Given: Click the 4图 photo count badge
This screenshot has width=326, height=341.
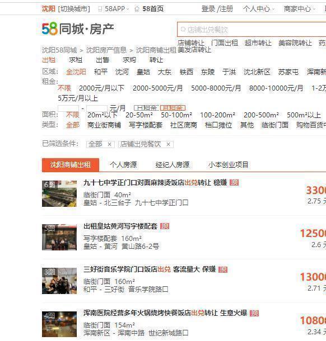Looking at the screenshot, I should (x=49, y=315).
